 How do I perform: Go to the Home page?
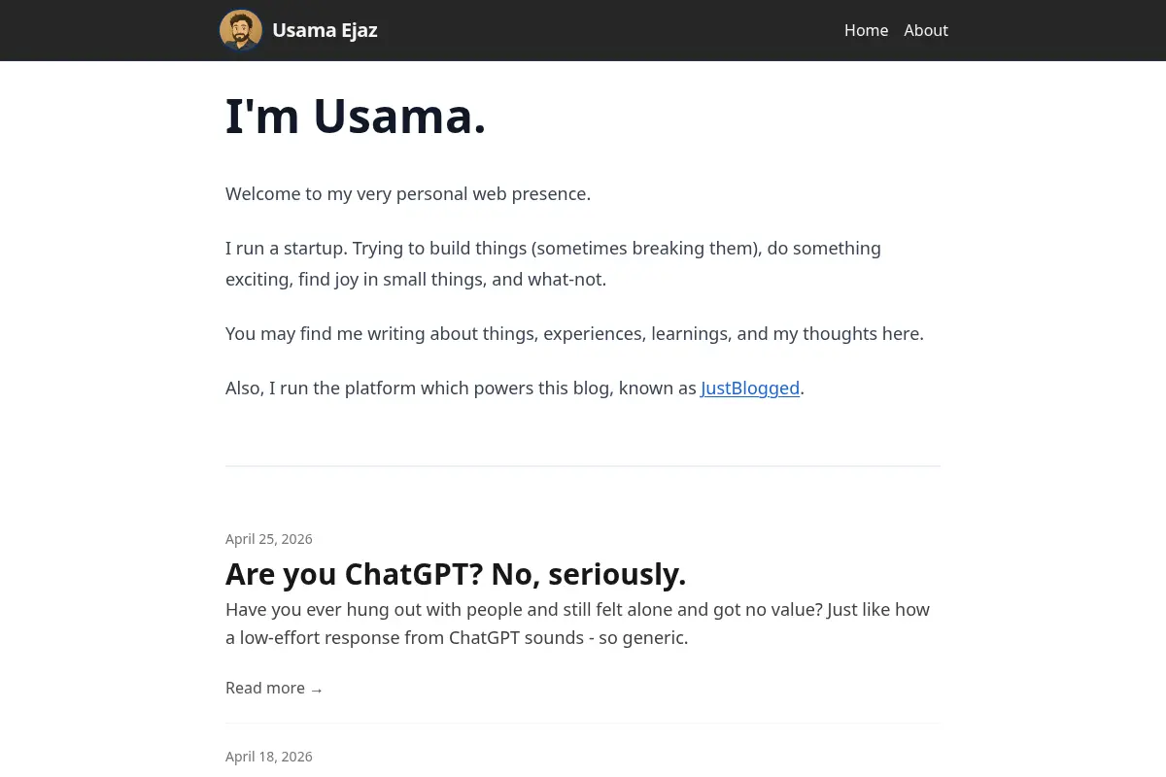click(866, 30)
